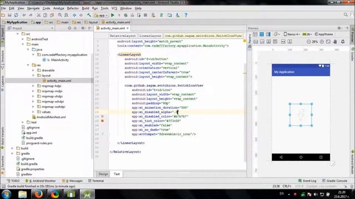Toggle the Messages tool window
The height and width of the screenshot is (199, 355).
point(73,181)
